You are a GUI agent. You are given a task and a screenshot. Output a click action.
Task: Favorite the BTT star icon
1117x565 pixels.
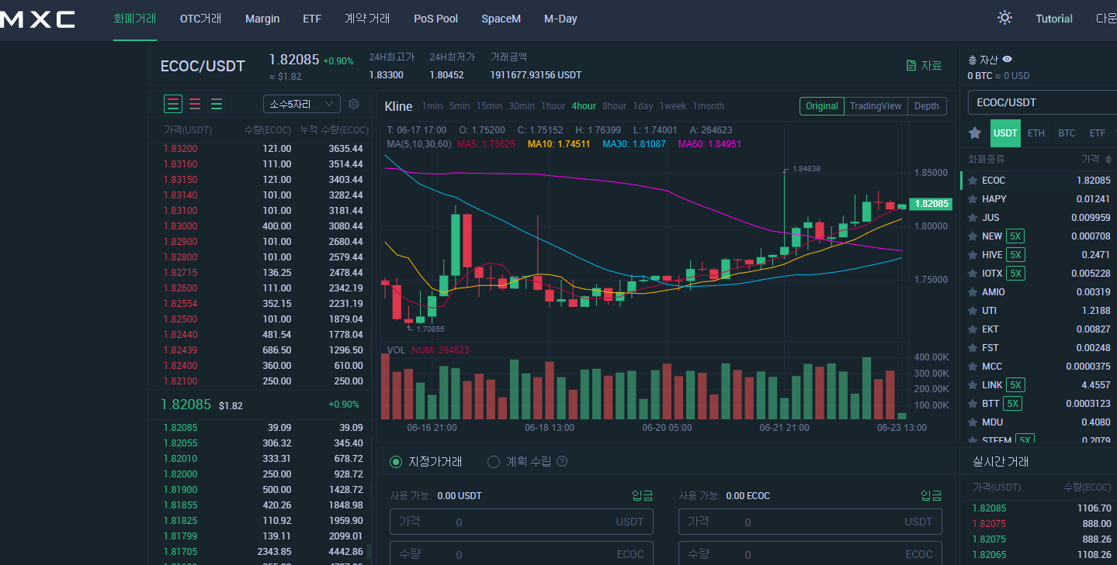click(x=973, y=404)
